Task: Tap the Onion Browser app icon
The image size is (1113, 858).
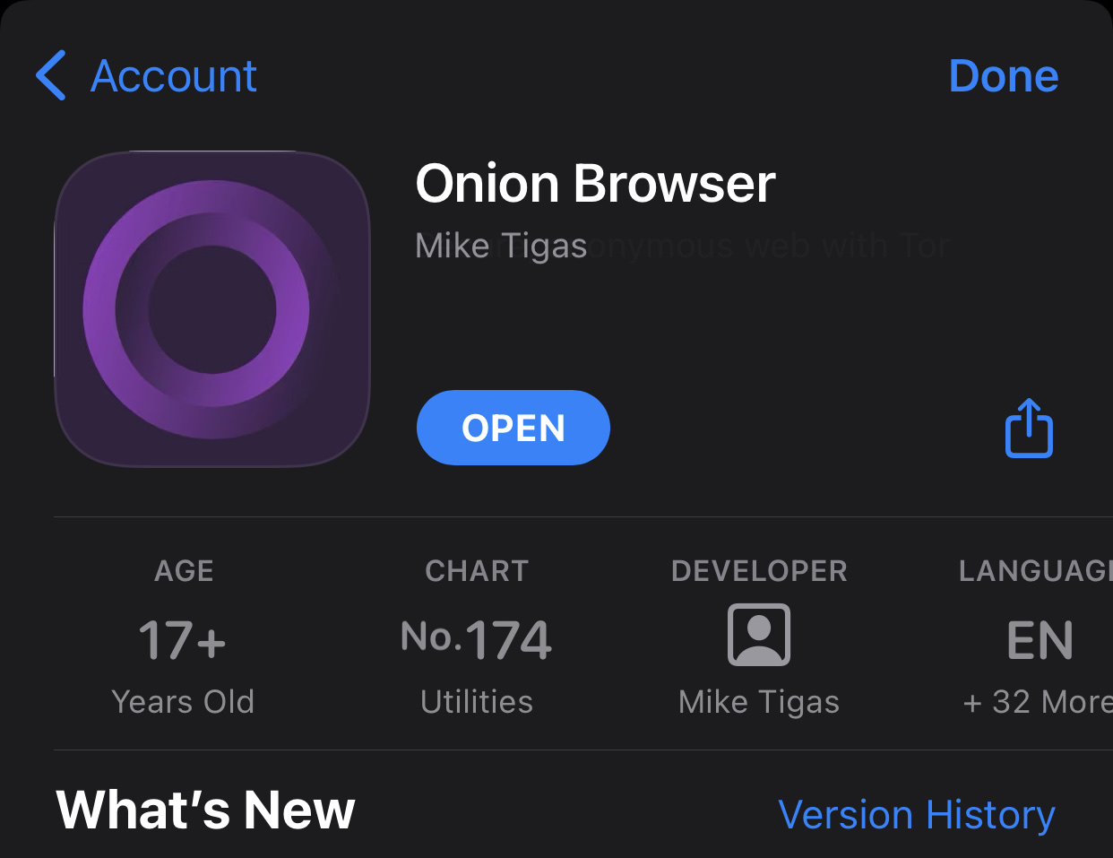Action: [211, 309]
